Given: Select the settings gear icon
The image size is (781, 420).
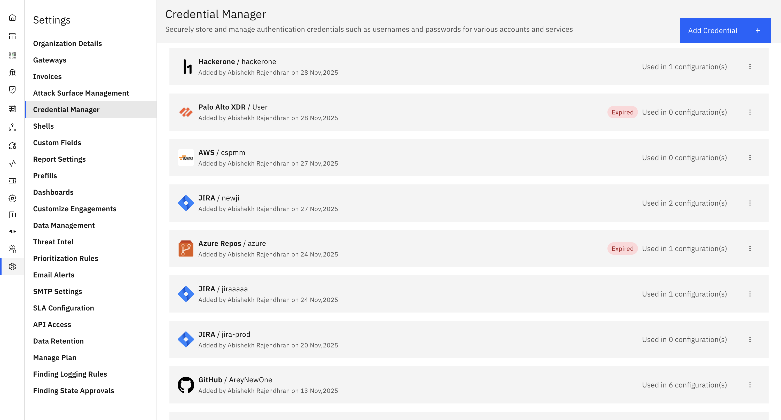Looking at the screenshot, I should pyautogui.click(x=12, y=267).
